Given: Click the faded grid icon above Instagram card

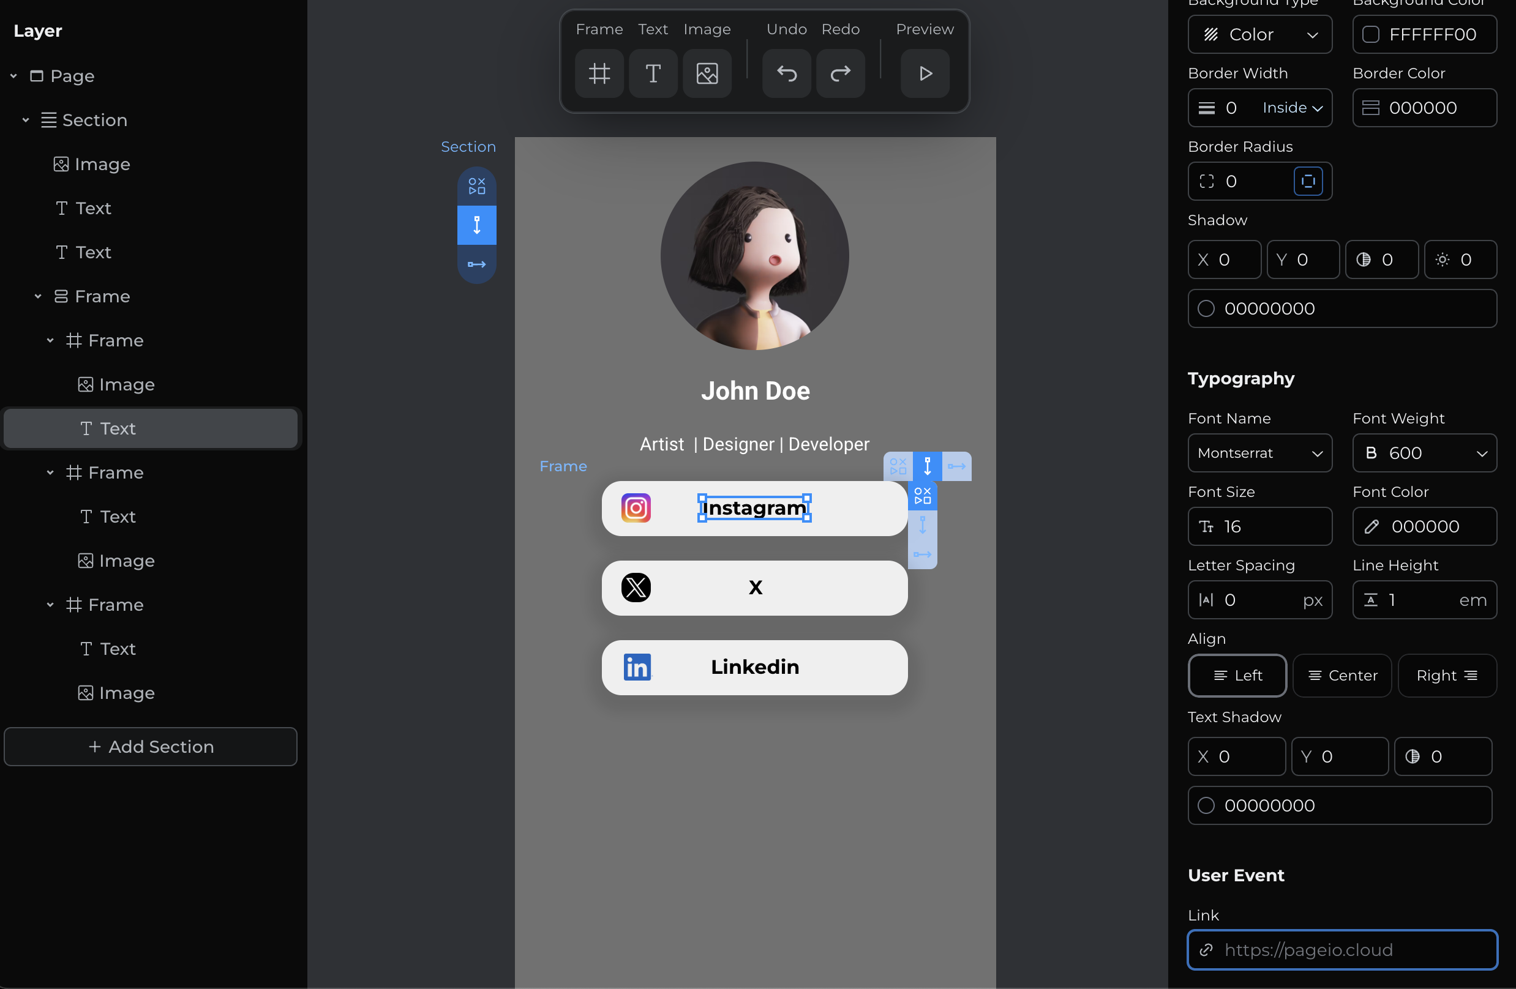Looking at the screenshot, I should click(x=898, y=466).
